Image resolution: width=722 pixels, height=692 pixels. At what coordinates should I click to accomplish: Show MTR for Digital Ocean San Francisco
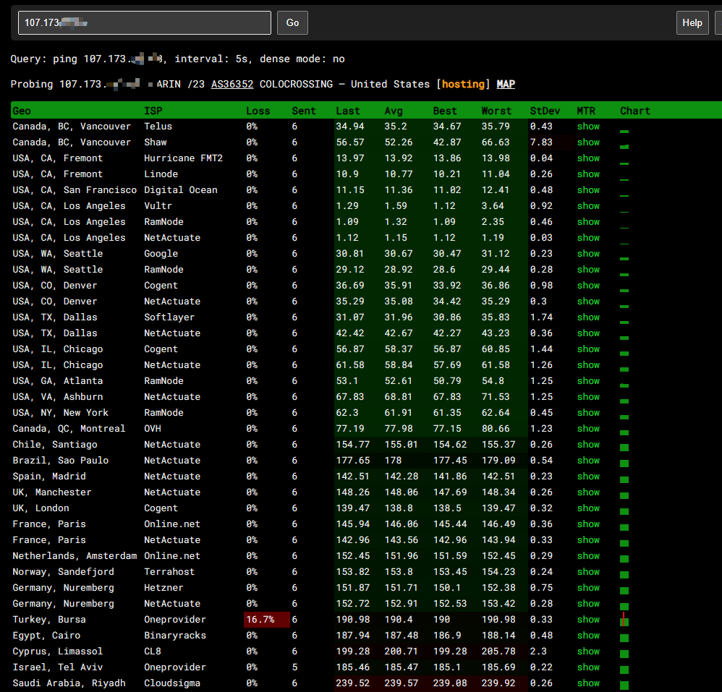pyautogui.click(x=588, y=190)
